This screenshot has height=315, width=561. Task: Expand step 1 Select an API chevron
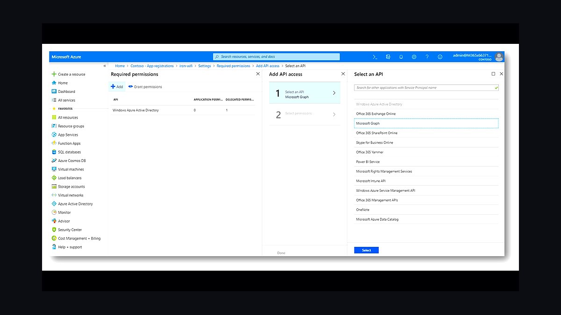coord(334,93)
